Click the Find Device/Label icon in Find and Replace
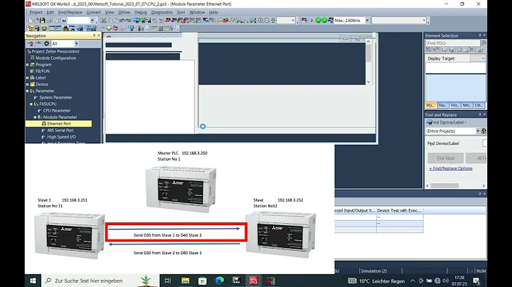 430,122
